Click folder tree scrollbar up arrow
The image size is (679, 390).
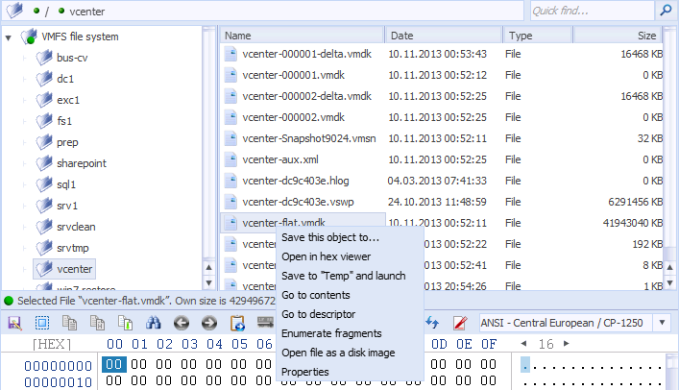coord(208,267)
